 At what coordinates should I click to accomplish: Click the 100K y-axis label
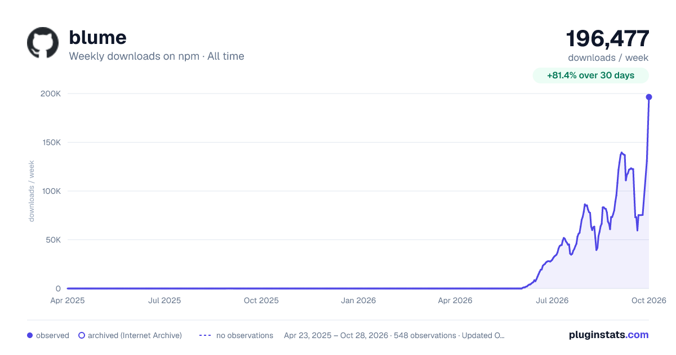[x=52, y=191]
